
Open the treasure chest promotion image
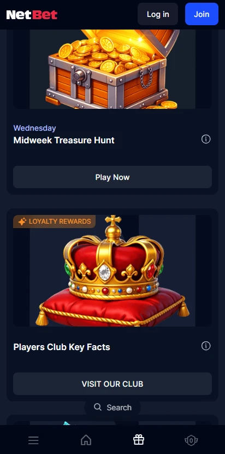click(112, 69)
